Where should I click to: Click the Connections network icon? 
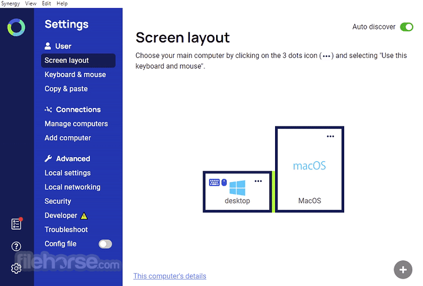click(x=48, y=109)
